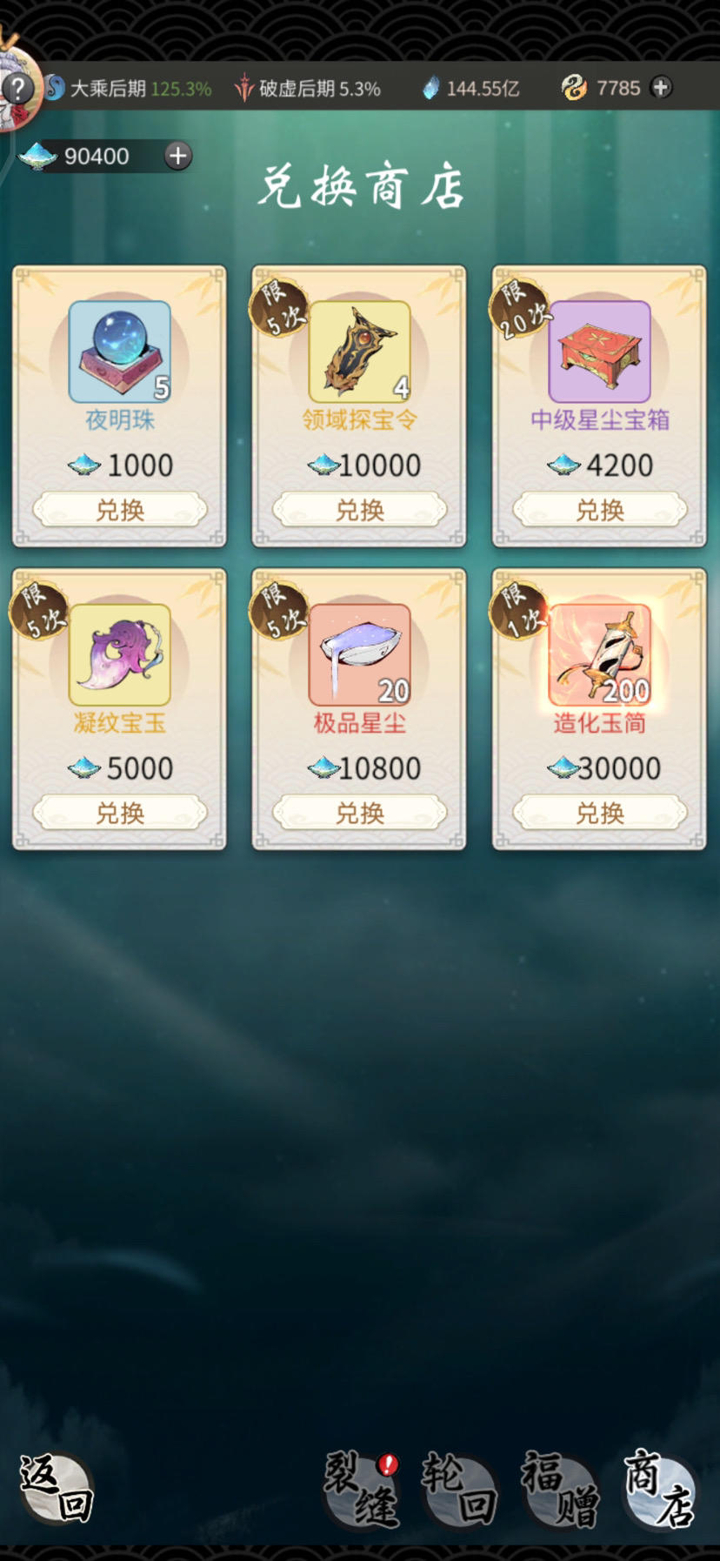Open the question mark help icon

pyautogui.click(x=17, y=87)
